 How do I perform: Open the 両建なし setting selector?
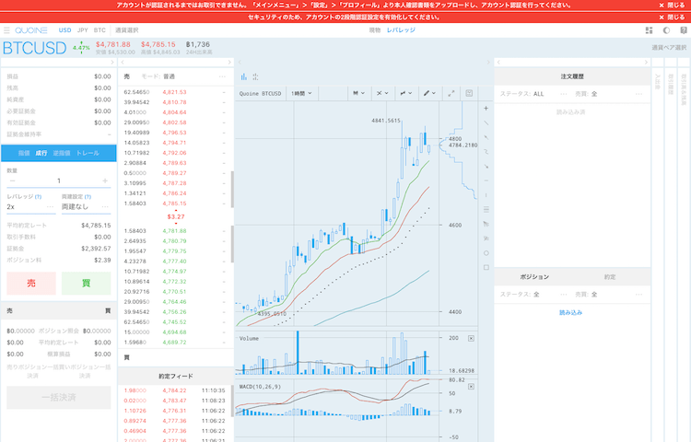click(86, 207)
